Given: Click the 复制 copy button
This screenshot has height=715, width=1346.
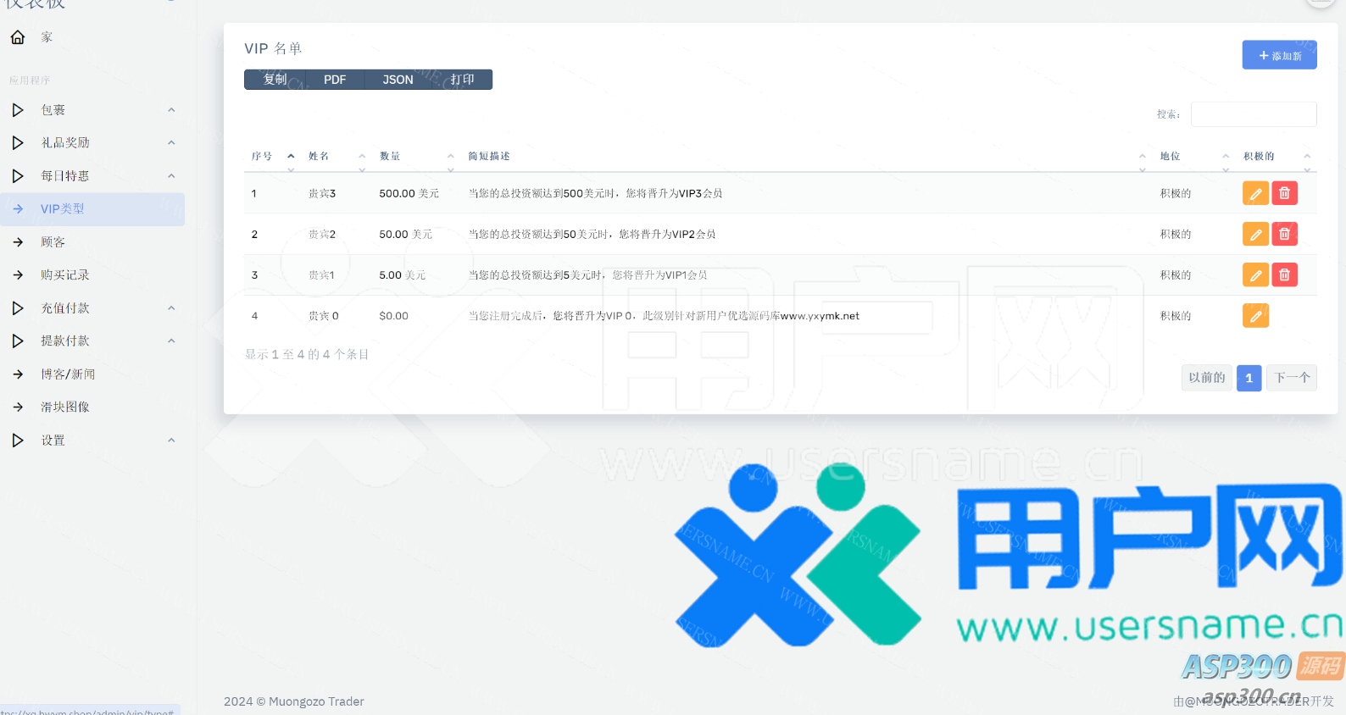Looking at the screenshot, I should click(275, 80).
